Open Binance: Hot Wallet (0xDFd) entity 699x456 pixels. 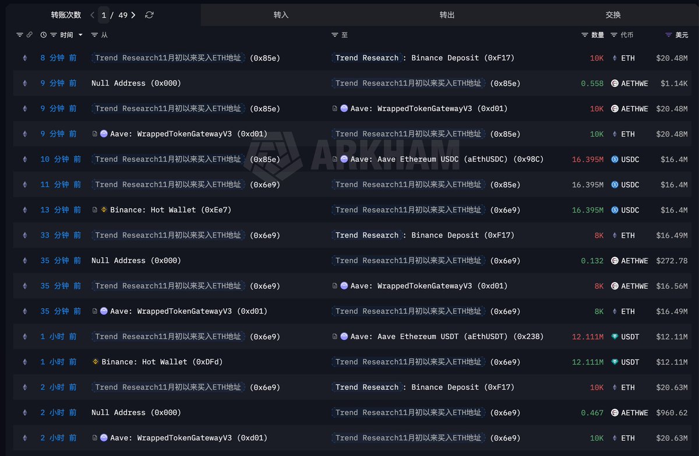tap(163, 362)
